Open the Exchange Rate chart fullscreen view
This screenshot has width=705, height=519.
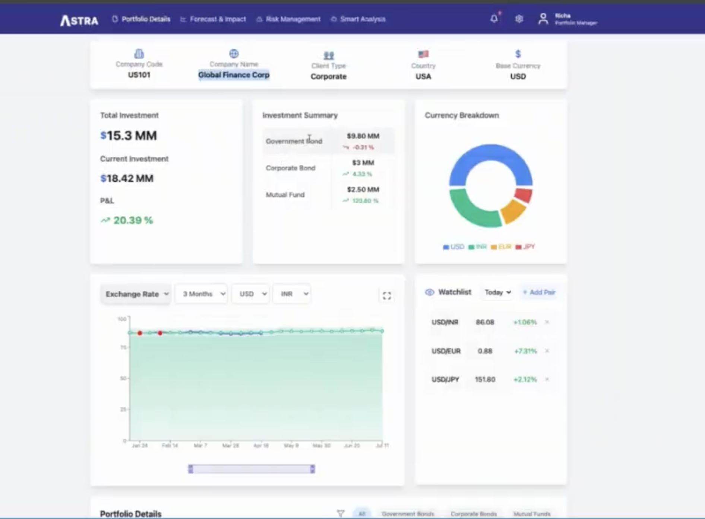387,295
